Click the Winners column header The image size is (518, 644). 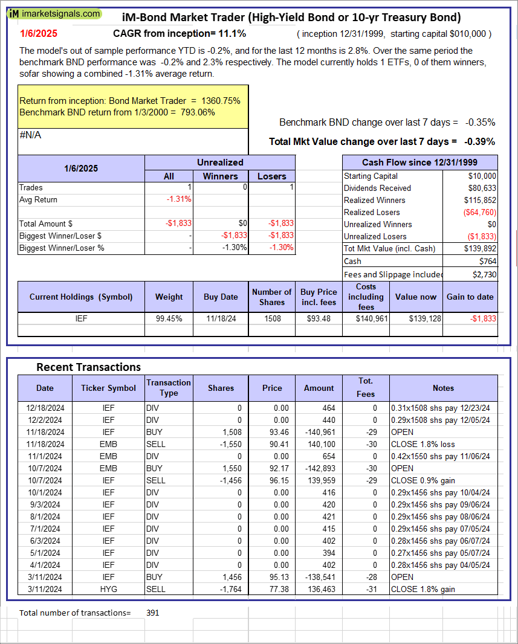(220, 176)
